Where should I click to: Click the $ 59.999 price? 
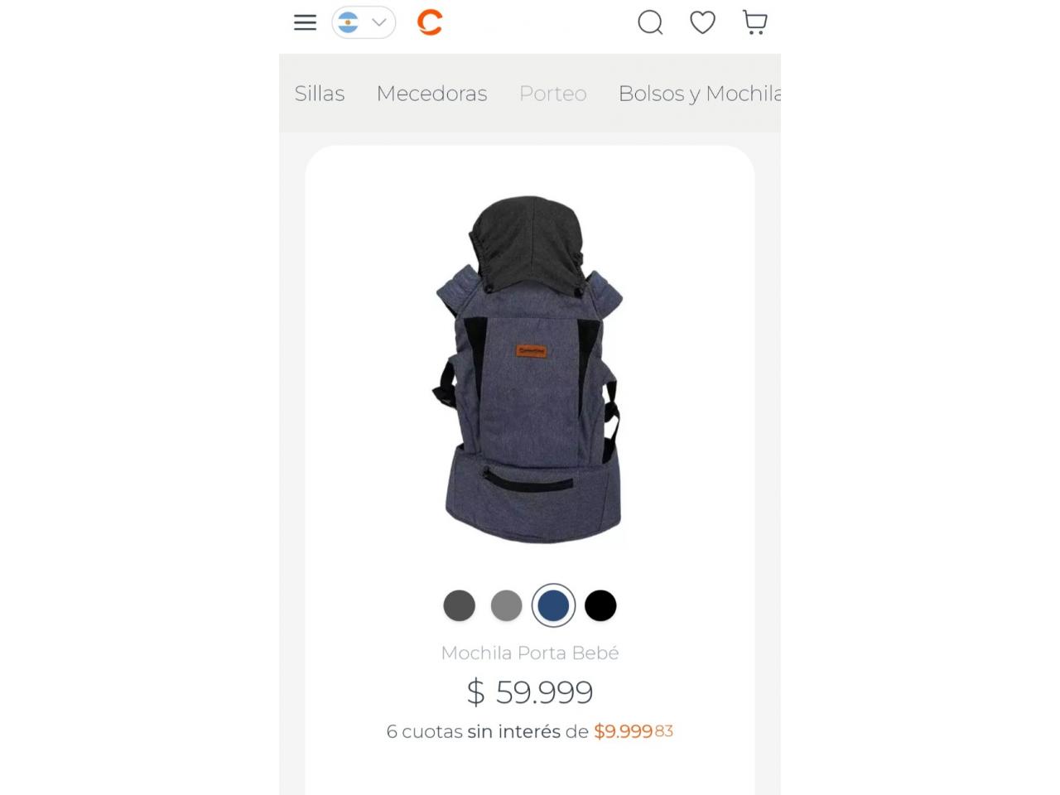(x=530, y=691)
